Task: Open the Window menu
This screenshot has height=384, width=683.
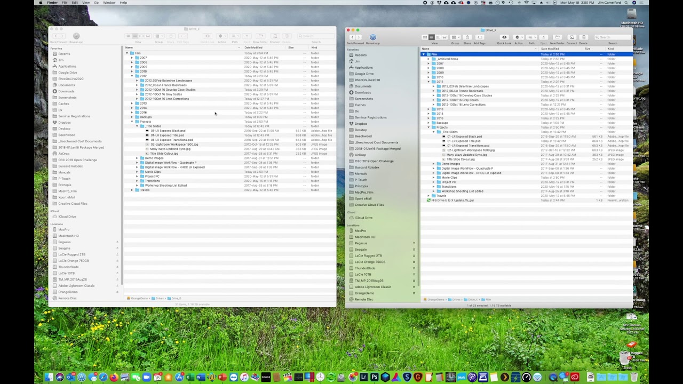Action: tap(109, 3)
